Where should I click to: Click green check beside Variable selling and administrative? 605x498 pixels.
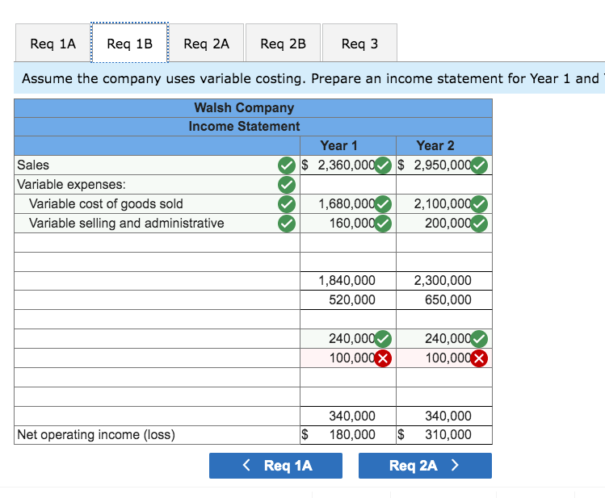(287, 224)
